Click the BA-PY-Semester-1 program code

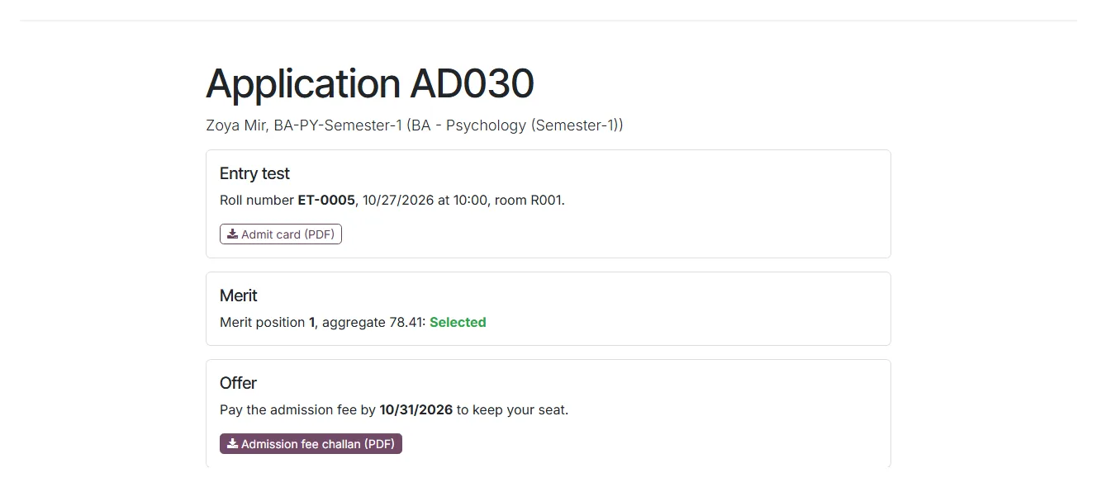(338, 125)
